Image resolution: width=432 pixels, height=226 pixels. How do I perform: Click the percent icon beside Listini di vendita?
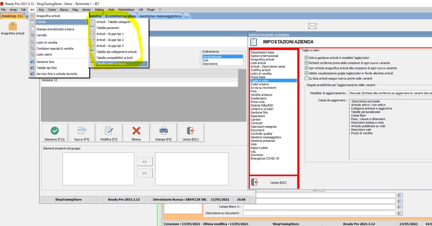[32, 42]
